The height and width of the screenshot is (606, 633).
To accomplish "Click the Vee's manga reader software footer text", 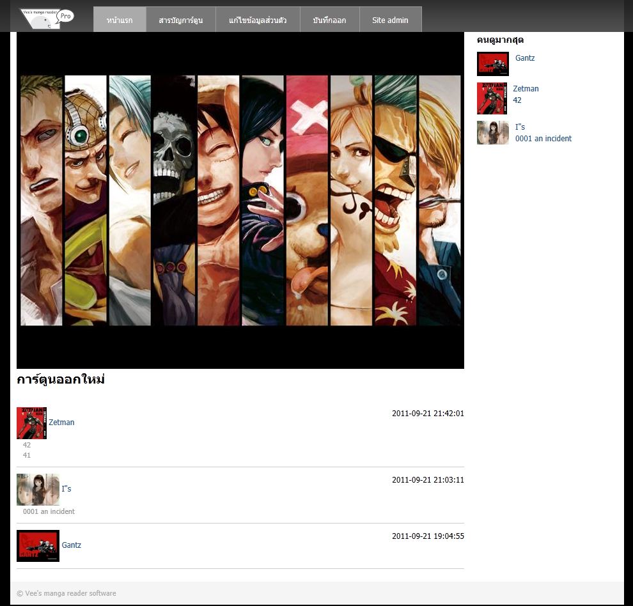I will tap(66, 593).
